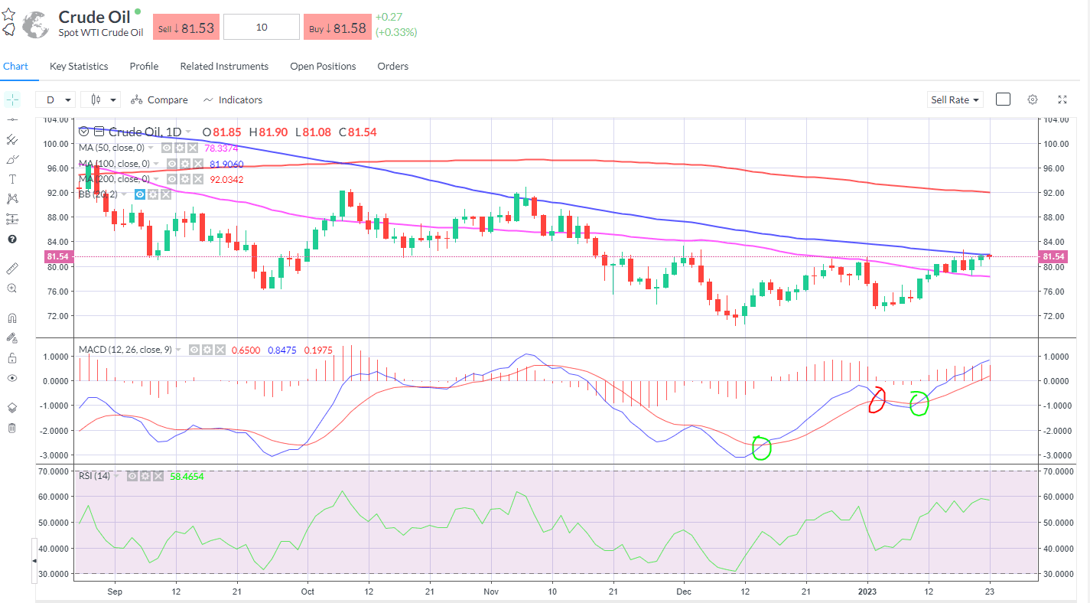Open the Orders tab
The height and width of the screenshot is (603, 1090).
tap(392, 67)
